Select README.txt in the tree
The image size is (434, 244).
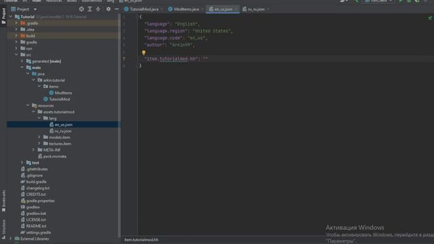pos(36,226)
